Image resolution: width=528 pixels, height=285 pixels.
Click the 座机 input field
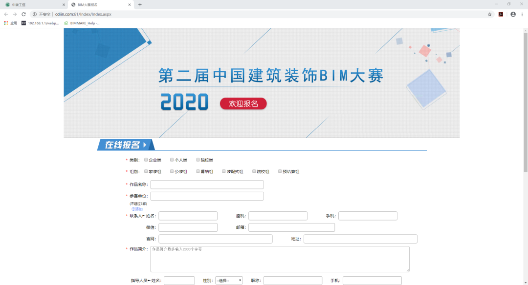(278, 216)
